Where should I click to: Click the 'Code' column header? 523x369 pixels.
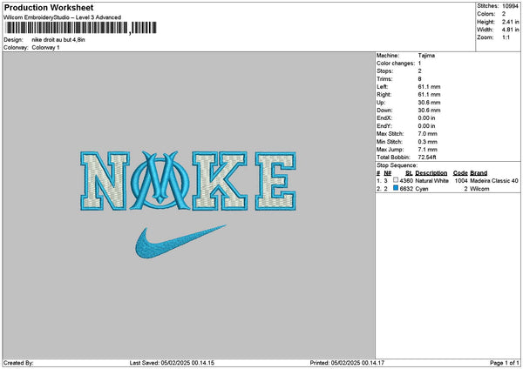pos(460,173)
